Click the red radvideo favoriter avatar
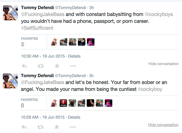This screenshot has height=133, width=182. (x=63, y=103)
